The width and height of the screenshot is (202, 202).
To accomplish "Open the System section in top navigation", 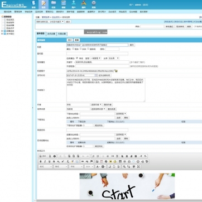I will [x=33, y=4].
